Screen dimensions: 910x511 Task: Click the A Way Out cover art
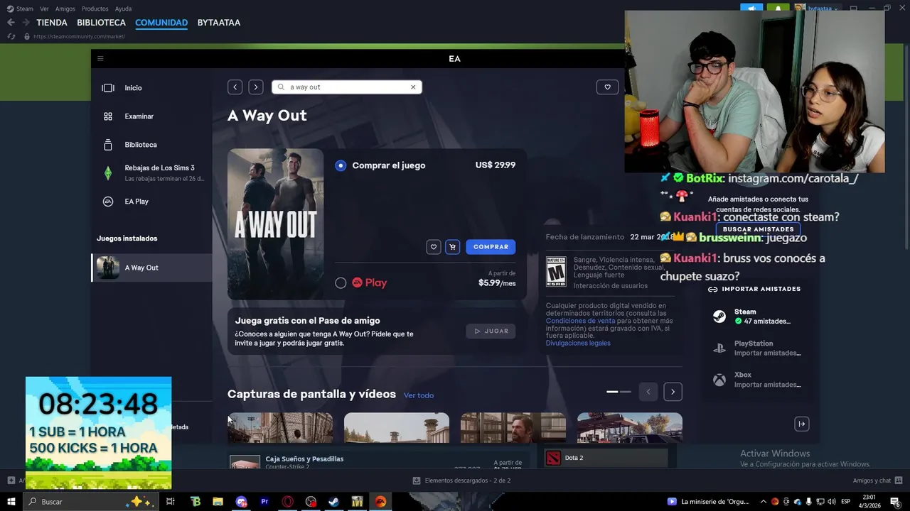(275, 224)
